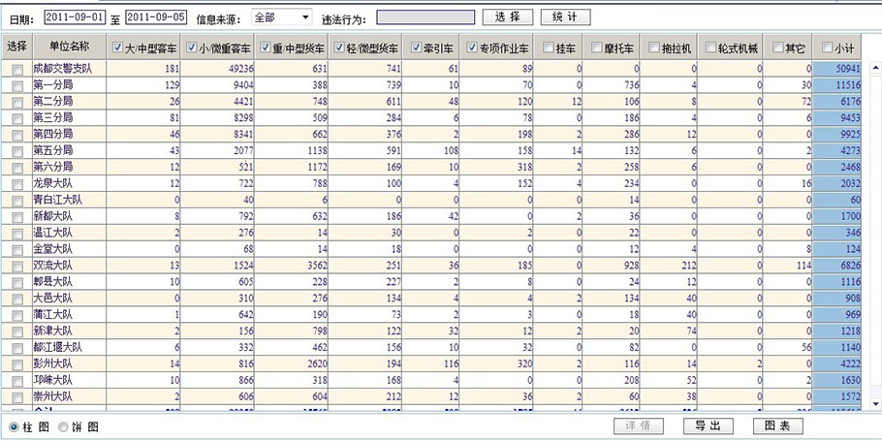Click the table scrollbar down arrow
The height and width of the screenshot is (441, 882).
tap(875, 404)
